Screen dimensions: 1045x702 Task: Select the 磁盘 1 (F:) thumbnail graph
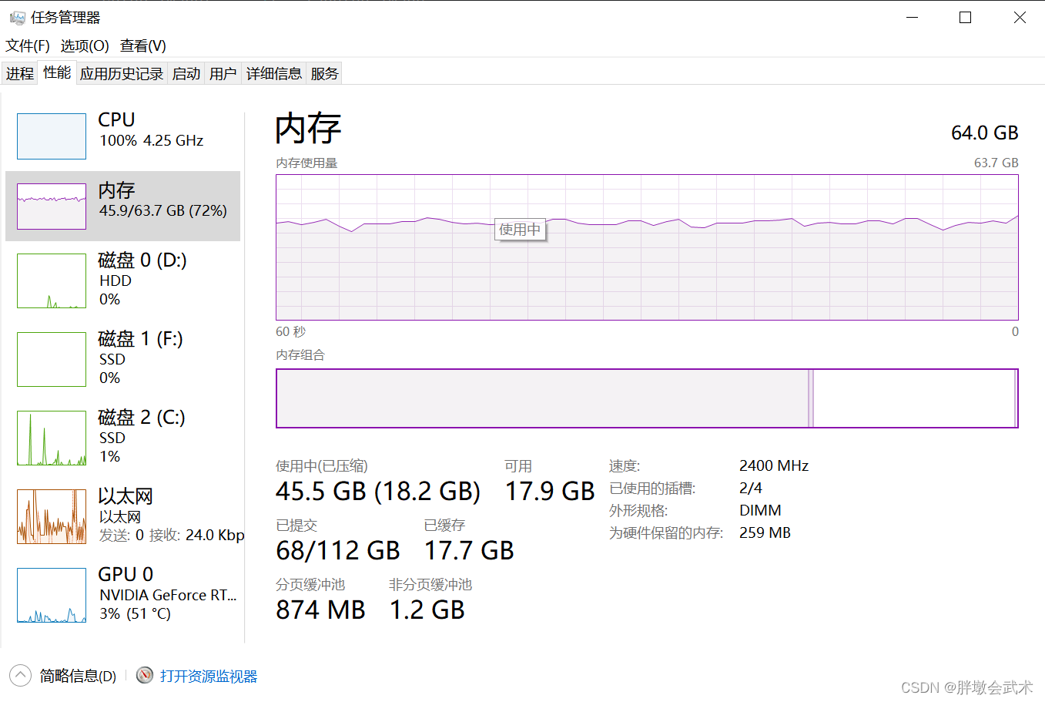52,359
